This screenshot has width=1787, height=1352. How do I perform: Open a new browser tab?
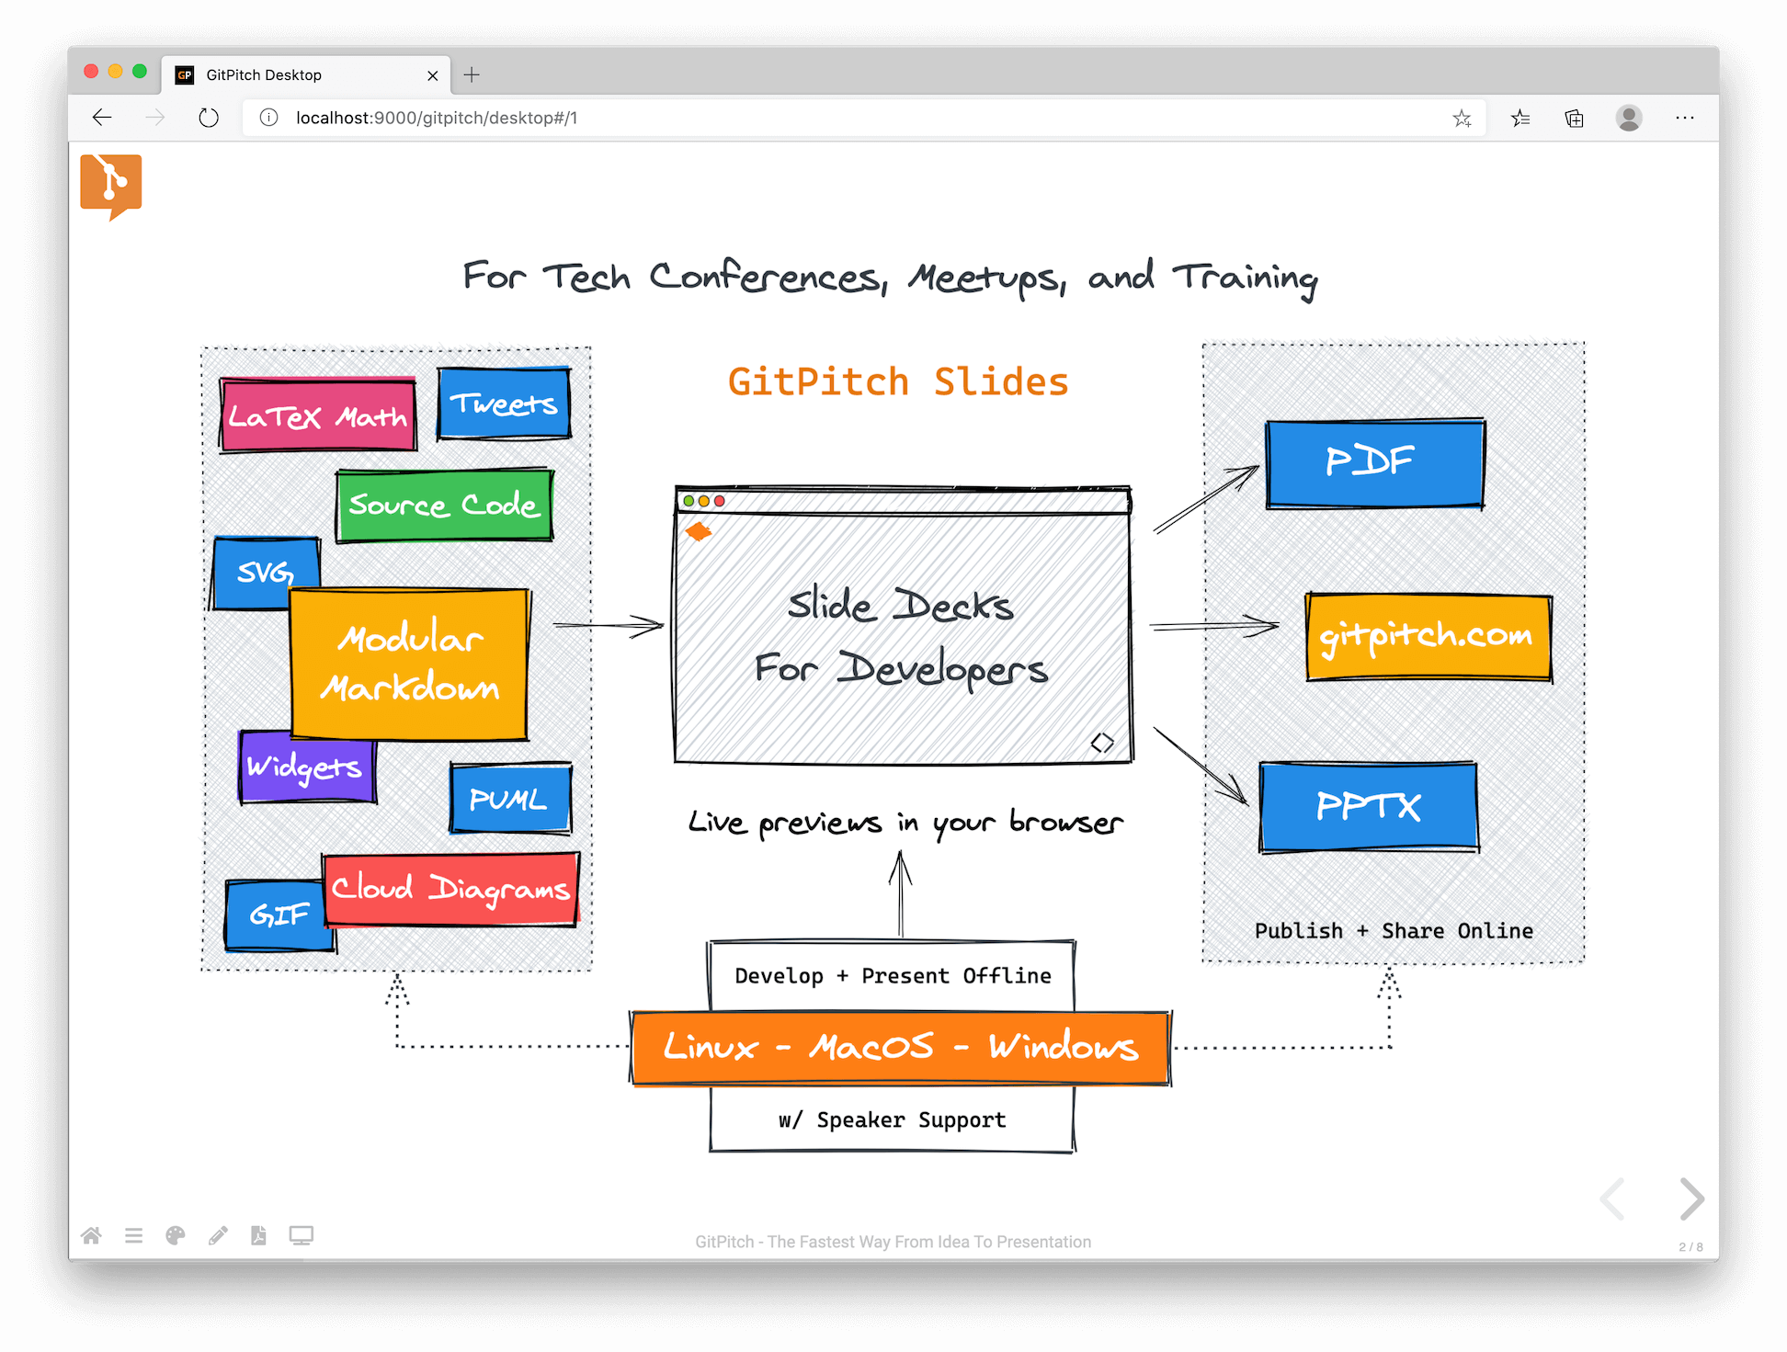pyautogui.click(x=472, y=74)
